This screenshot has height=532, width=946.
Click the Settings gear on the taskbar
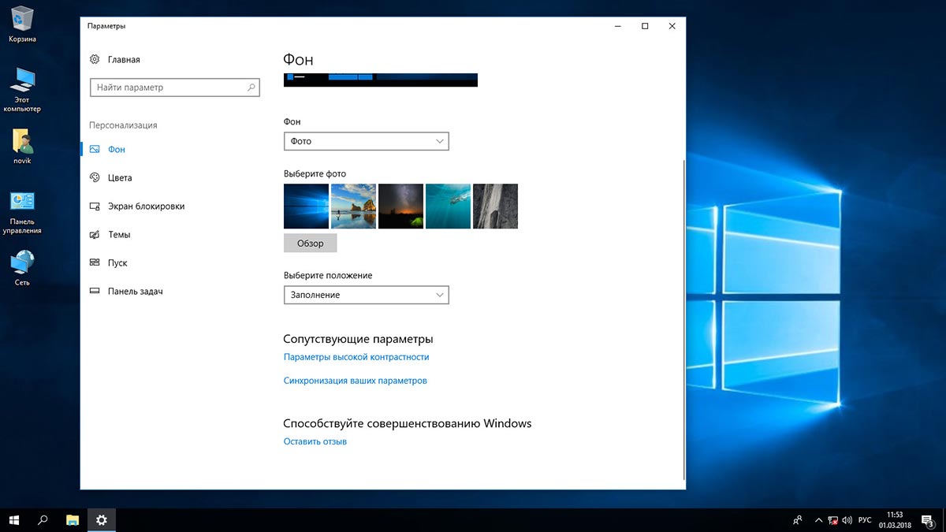point(102,520)
